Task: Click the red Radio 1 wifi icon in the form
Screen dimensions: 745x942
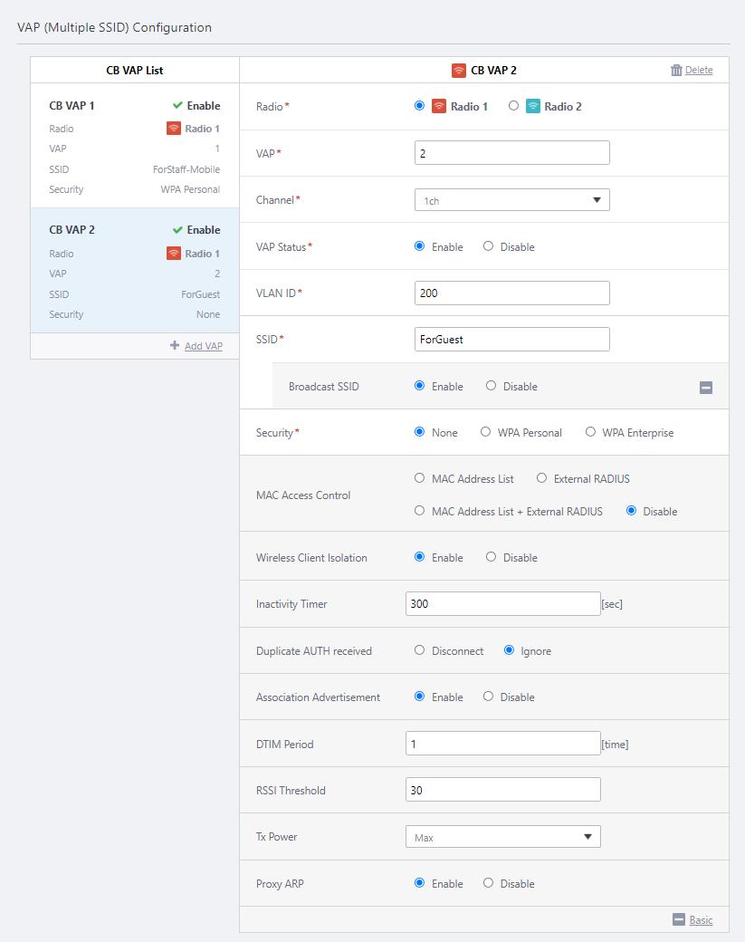Action: tap(439, 106)
